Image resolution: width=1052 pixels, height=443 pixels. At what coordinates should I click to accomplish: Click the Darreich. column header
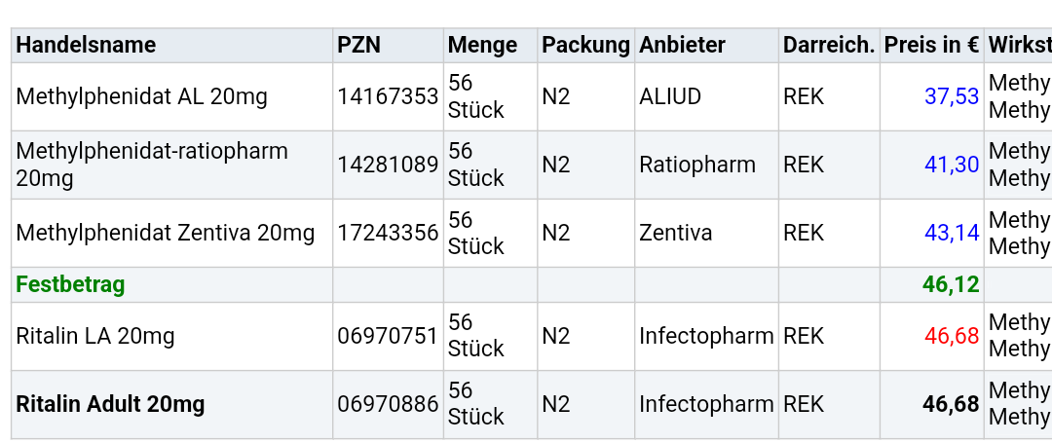829,45
